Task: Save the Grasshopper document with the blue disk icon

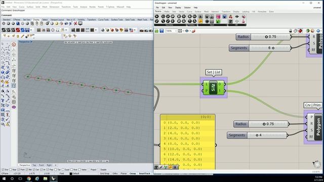Action: click(161, 31)
